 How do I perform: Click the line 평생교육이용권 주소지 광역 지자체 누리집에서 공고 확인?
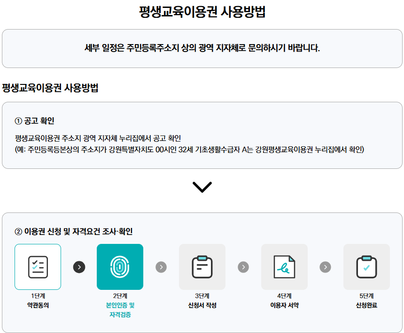(x=98, y=138)
